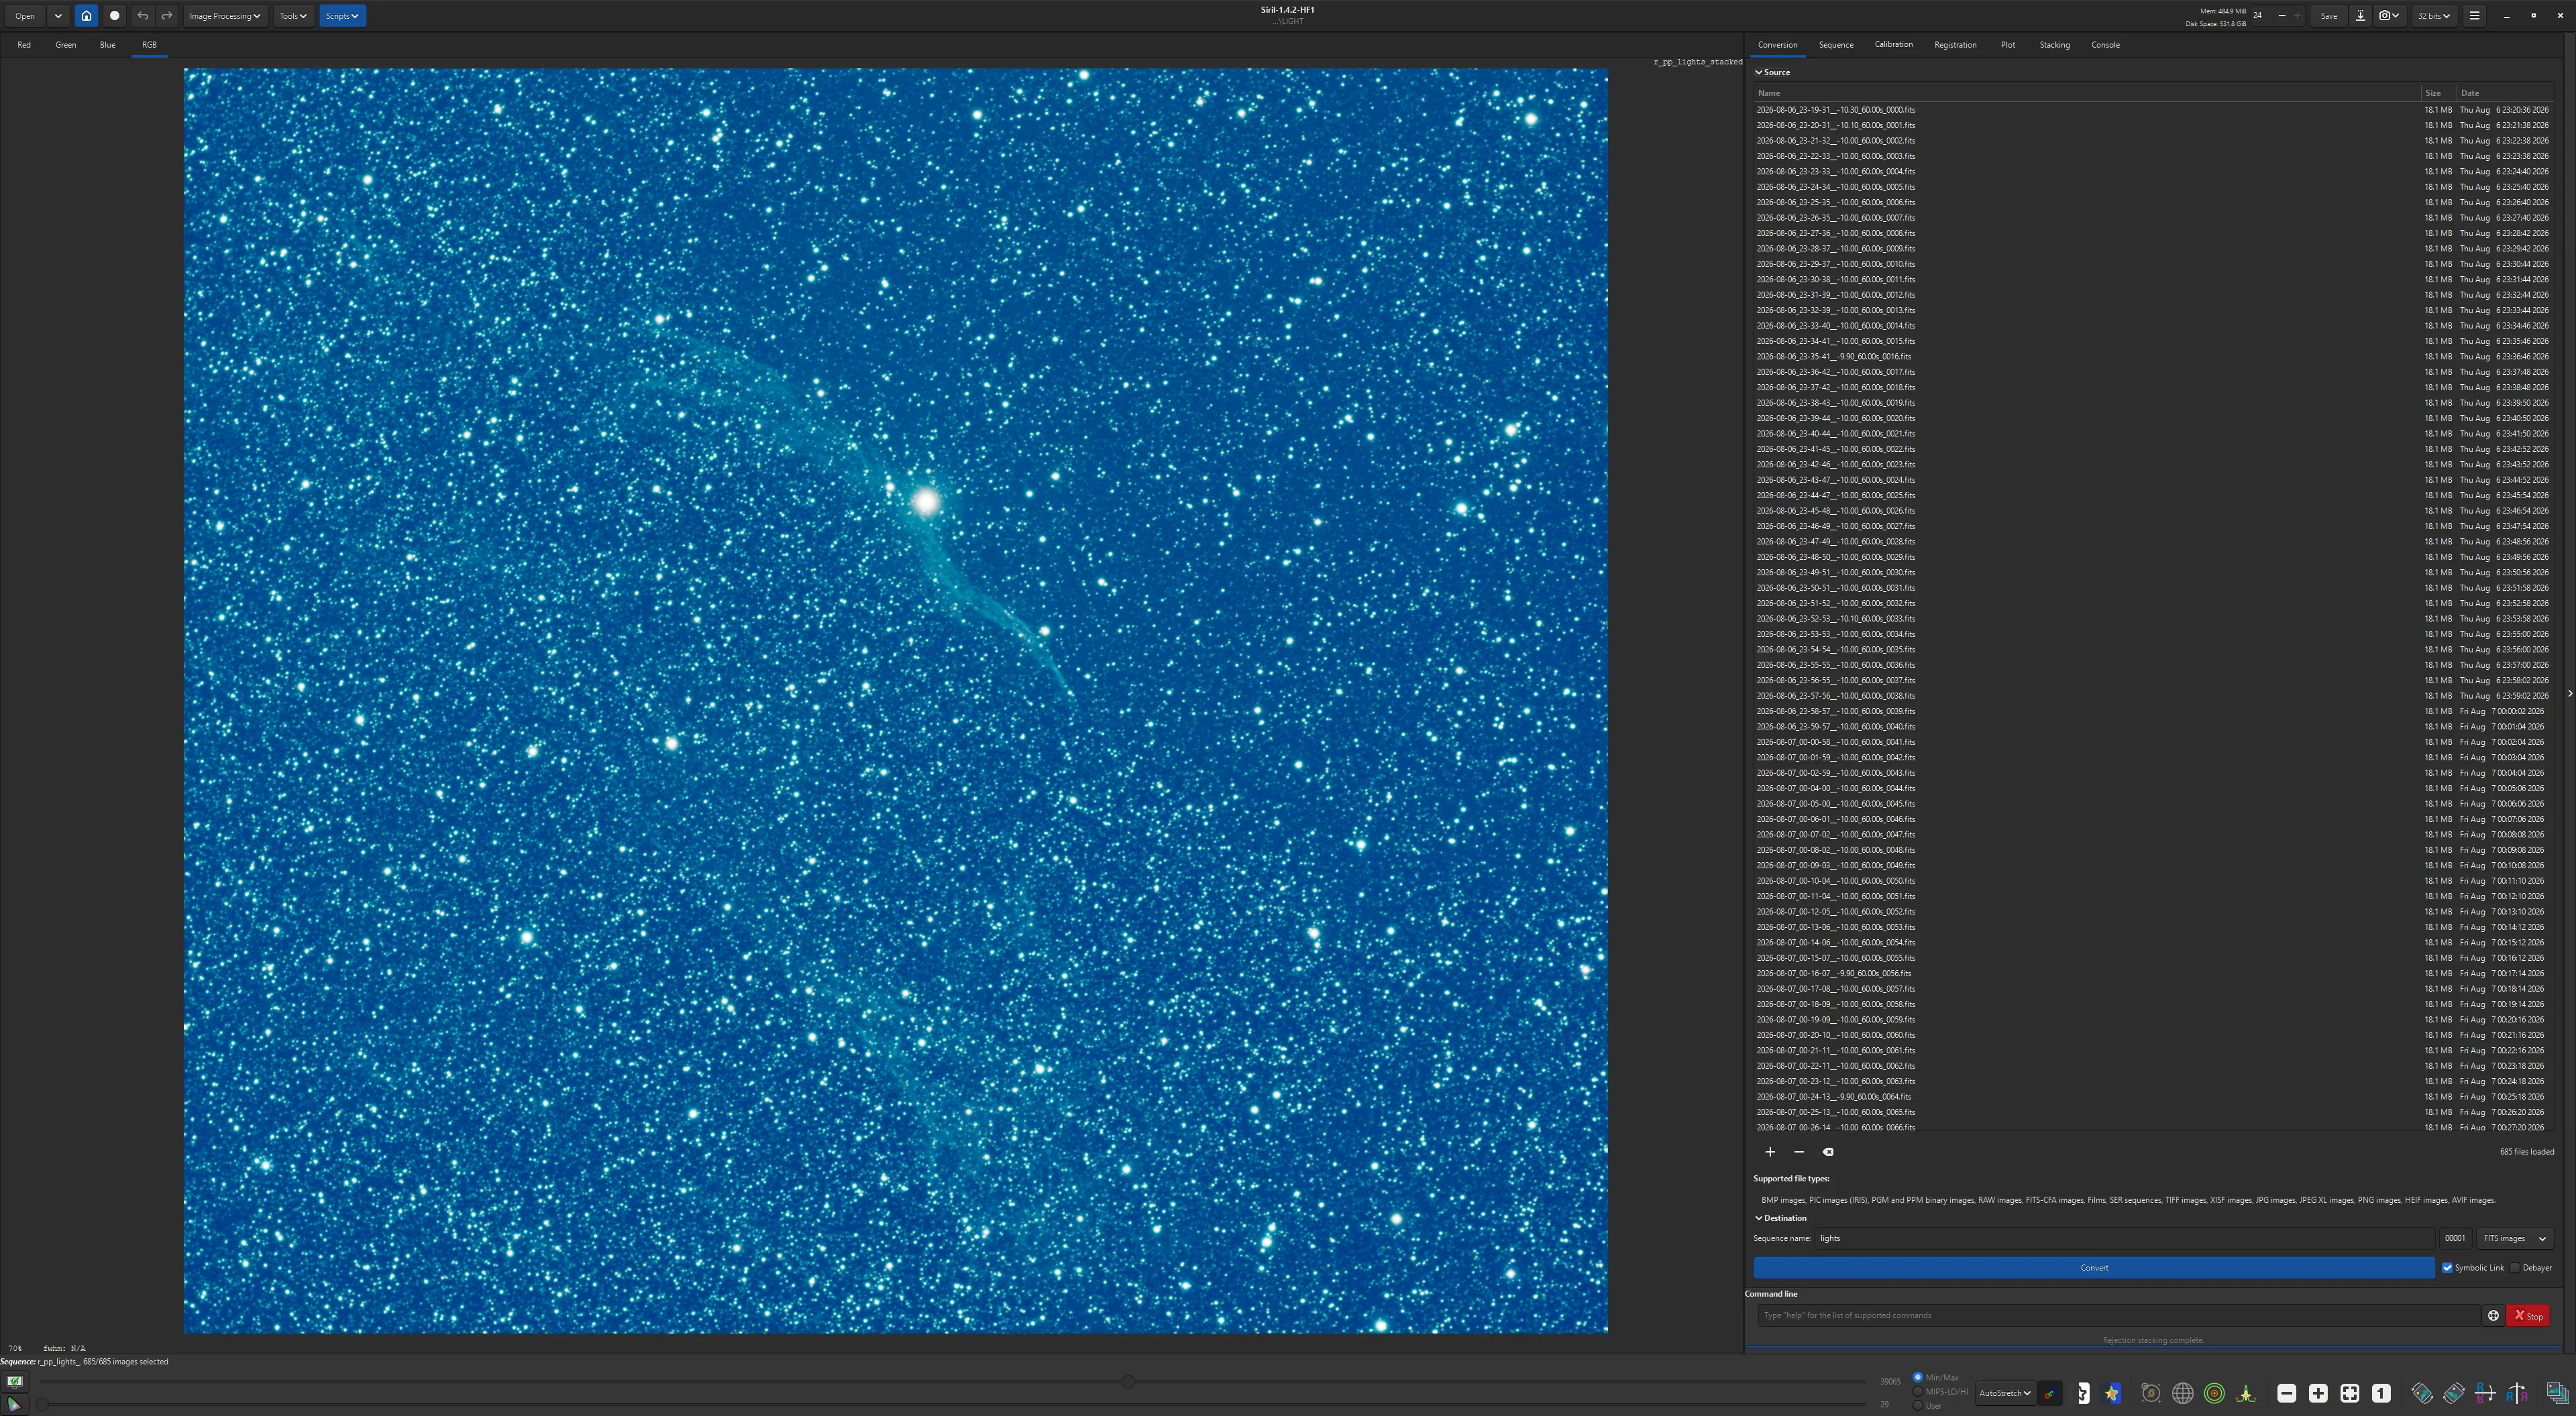Click the upper cutoff slider handle
The width and height of the screenshot is (2576, 1416).
coord(1128,1382)
